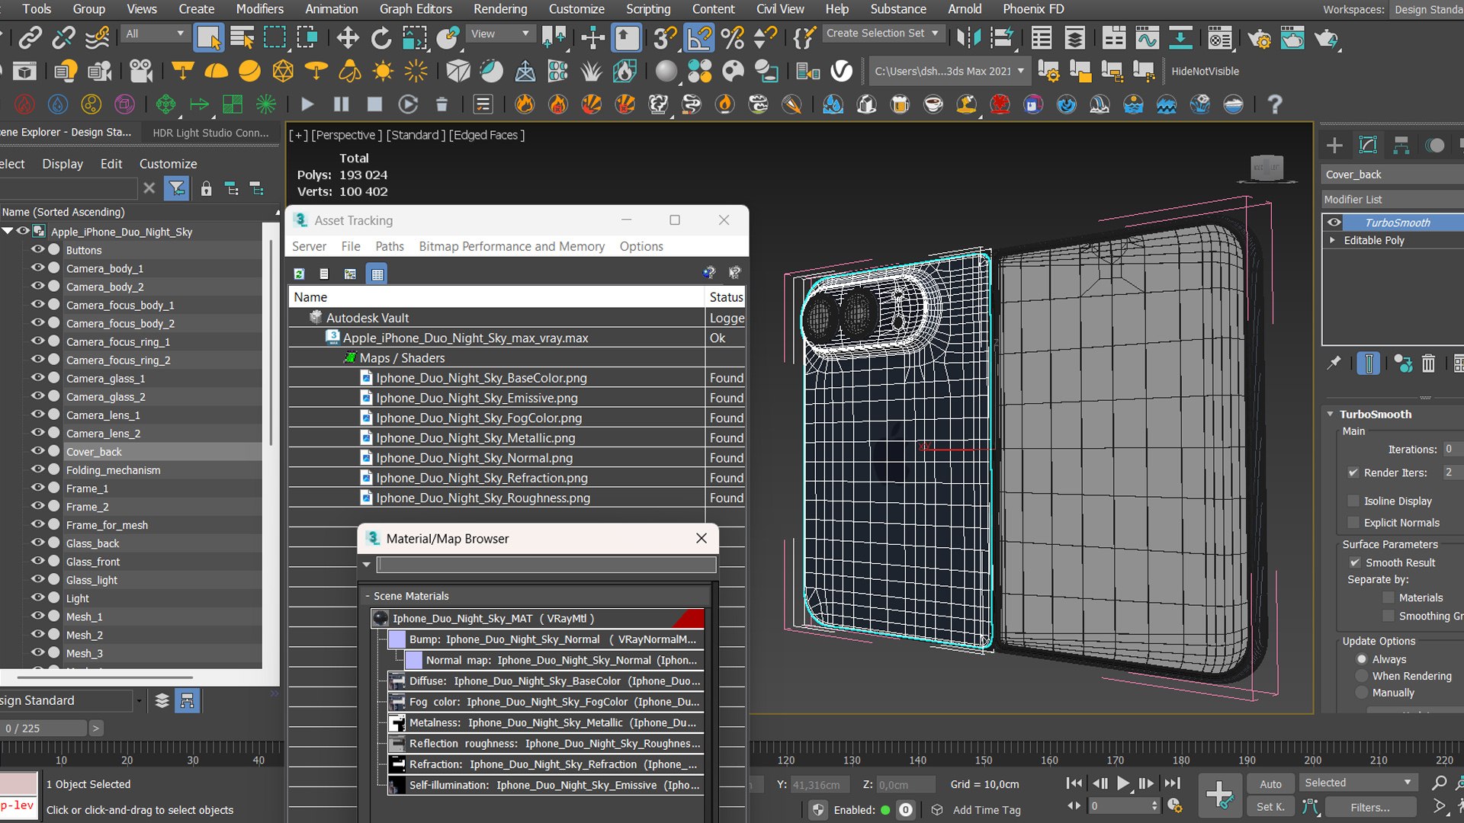The width and height of the screenshot is (1464, 823).
Task: Switch Asset Tracking to table view icon
Action: point(377,274)
